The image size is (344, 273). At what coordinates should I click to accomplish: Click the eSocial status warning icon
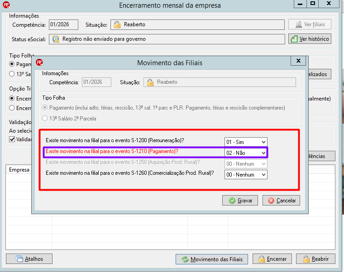[x=56, y=39]
